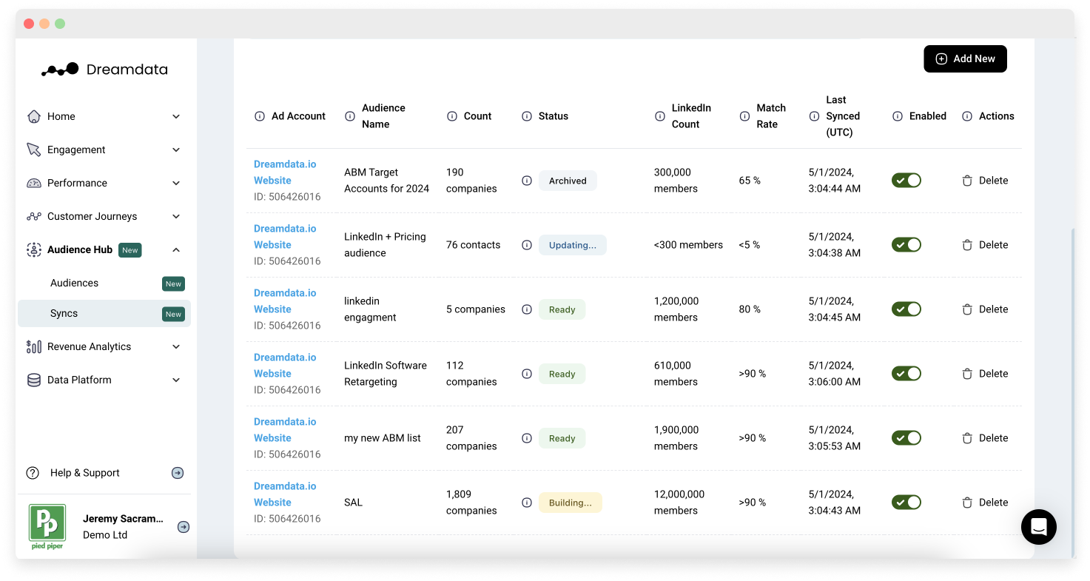Delete the ABM Target Accounts for 2024 sync

[x=985, y=181]
